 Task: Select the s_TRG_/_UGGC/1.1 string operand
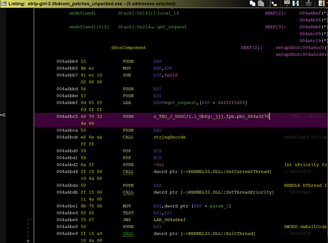click(x=211, y=116)
